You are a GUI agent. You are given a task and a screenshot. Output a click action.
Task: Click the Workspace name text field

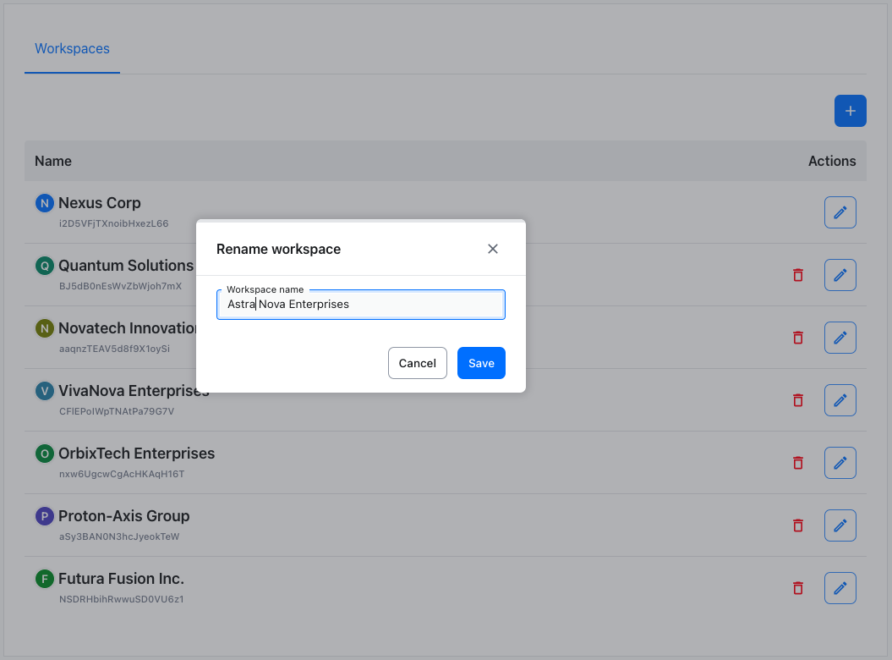[x=360, y=305]
